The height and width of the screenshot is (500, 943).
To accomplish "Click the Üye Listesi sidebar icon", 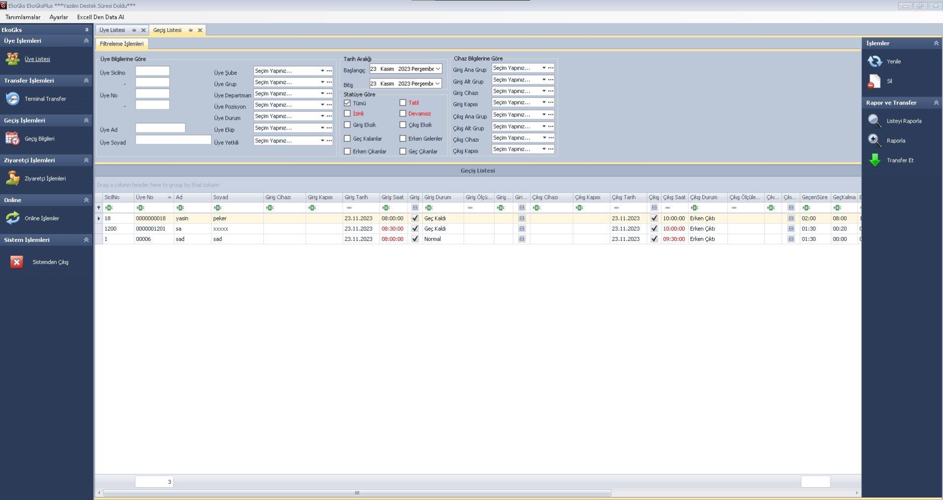I will coord(12,59).
